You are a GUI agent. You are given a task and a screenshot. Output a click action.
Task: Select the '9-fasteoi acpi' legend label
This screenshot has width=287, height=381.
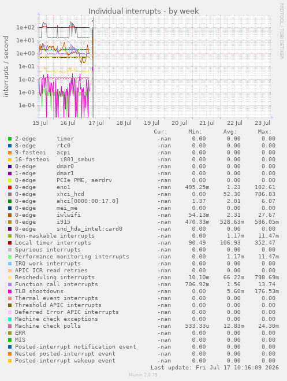click(43, 153)
